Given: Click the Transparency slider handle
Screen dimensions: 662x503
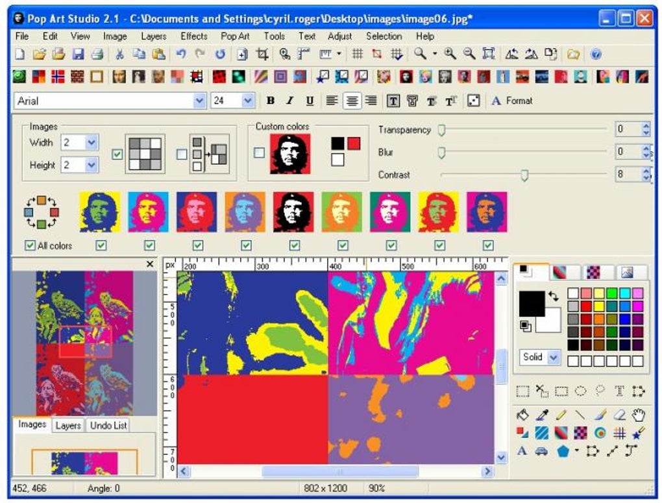Looking at the screenshot, I should [x=441, y=130].
